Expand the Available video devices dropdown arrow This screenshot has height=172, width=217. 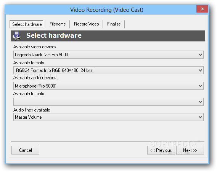click(200, 55)
